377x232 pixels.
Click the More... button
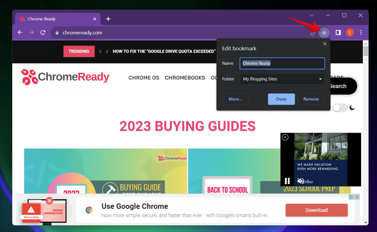coord(236,99)
